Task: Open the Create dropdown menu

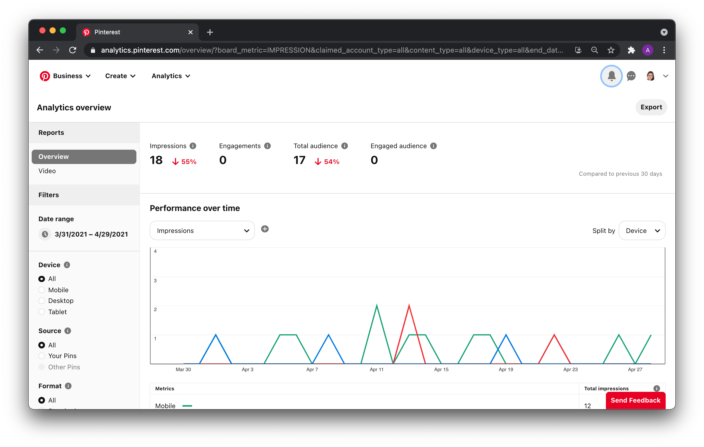Action: pyautogui.click(x=120, y=76)
